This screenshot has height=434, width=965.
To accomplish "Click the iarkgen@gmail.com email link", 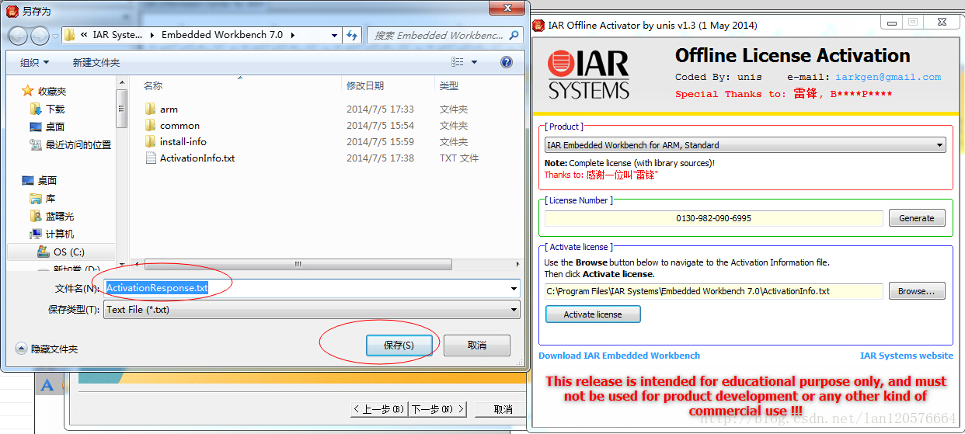I will click(x=888, y=77).
